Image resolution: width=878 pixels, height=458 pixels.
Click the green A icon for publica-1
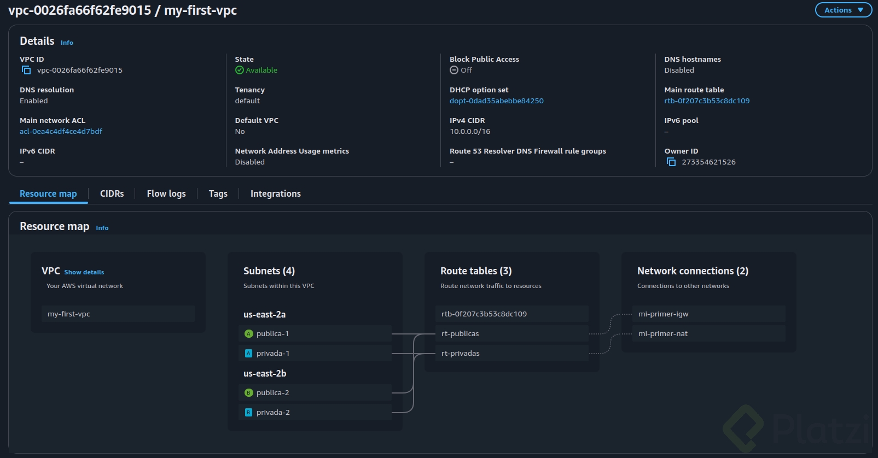(x=248, y=333)
